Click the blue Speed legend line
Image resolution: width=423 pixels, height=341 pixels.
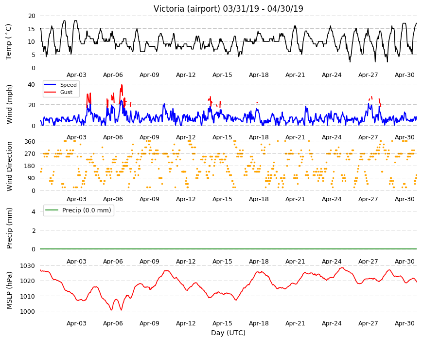coord(50,85)
